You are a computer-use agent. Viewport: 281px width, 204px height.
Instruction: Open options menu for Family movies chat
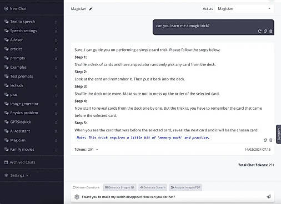click(x=56, y=150)
